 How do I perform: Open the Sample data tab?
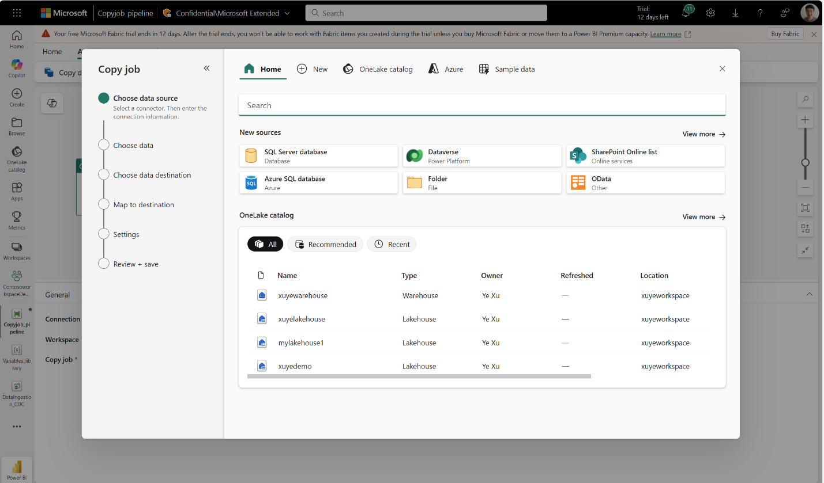(x=507, y=69)
